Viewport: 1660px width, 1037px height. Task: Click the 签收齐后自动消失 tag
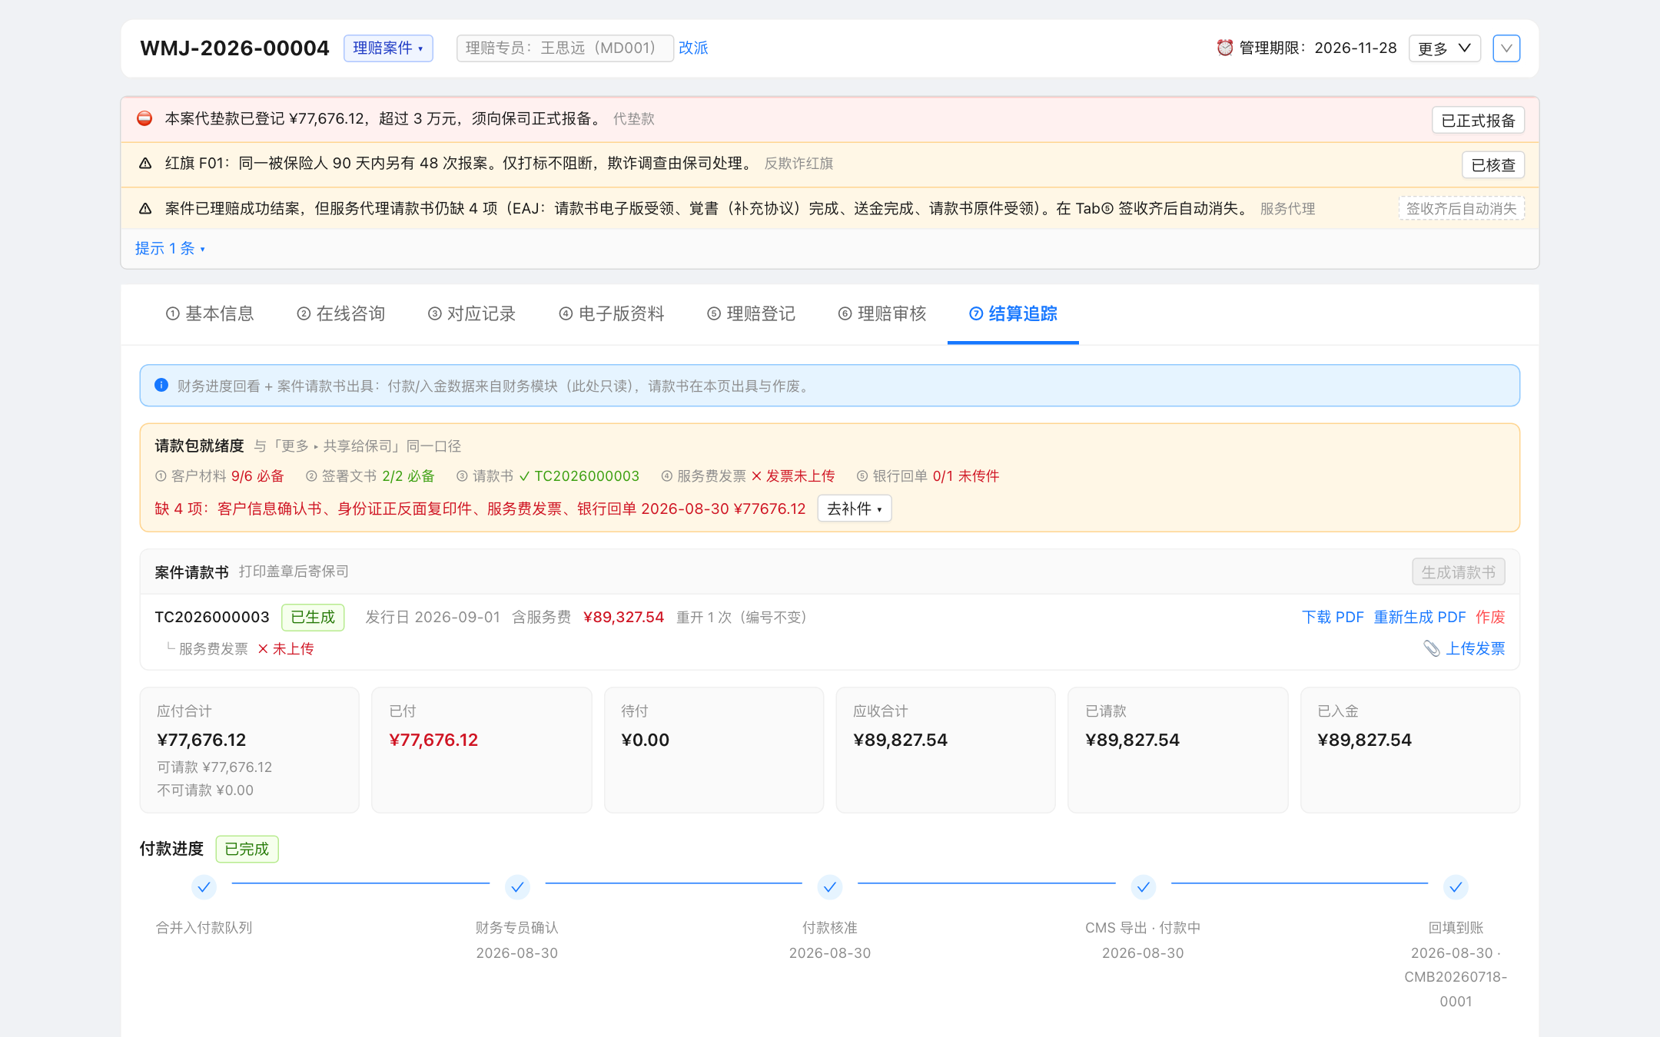tap(1462, 208)
